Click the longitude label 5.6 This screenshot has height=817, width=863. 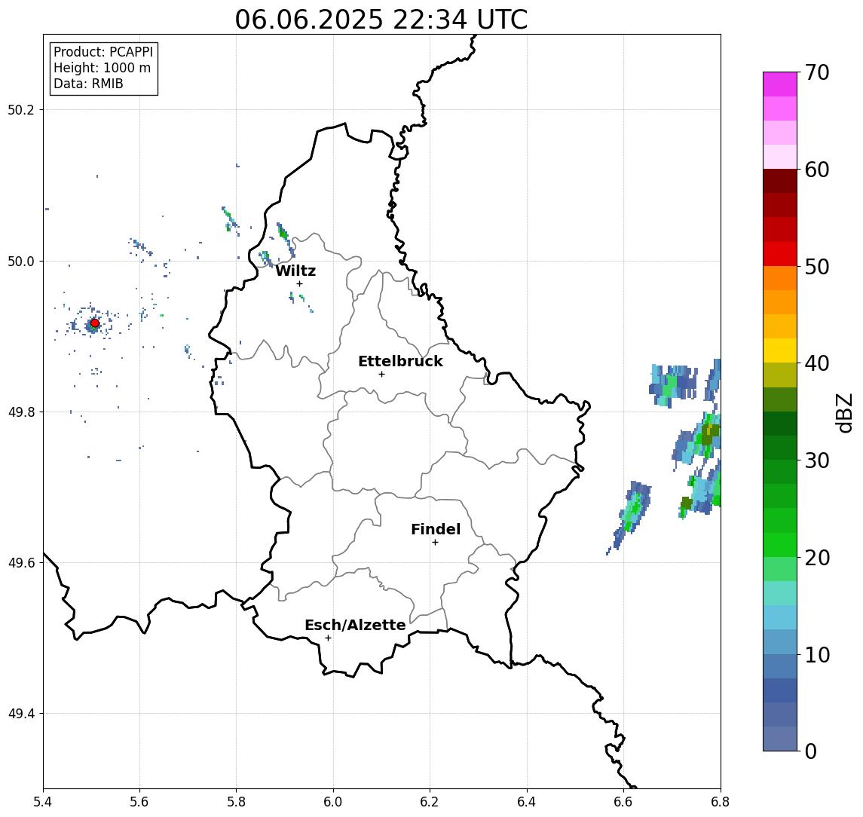coord(139,802)
